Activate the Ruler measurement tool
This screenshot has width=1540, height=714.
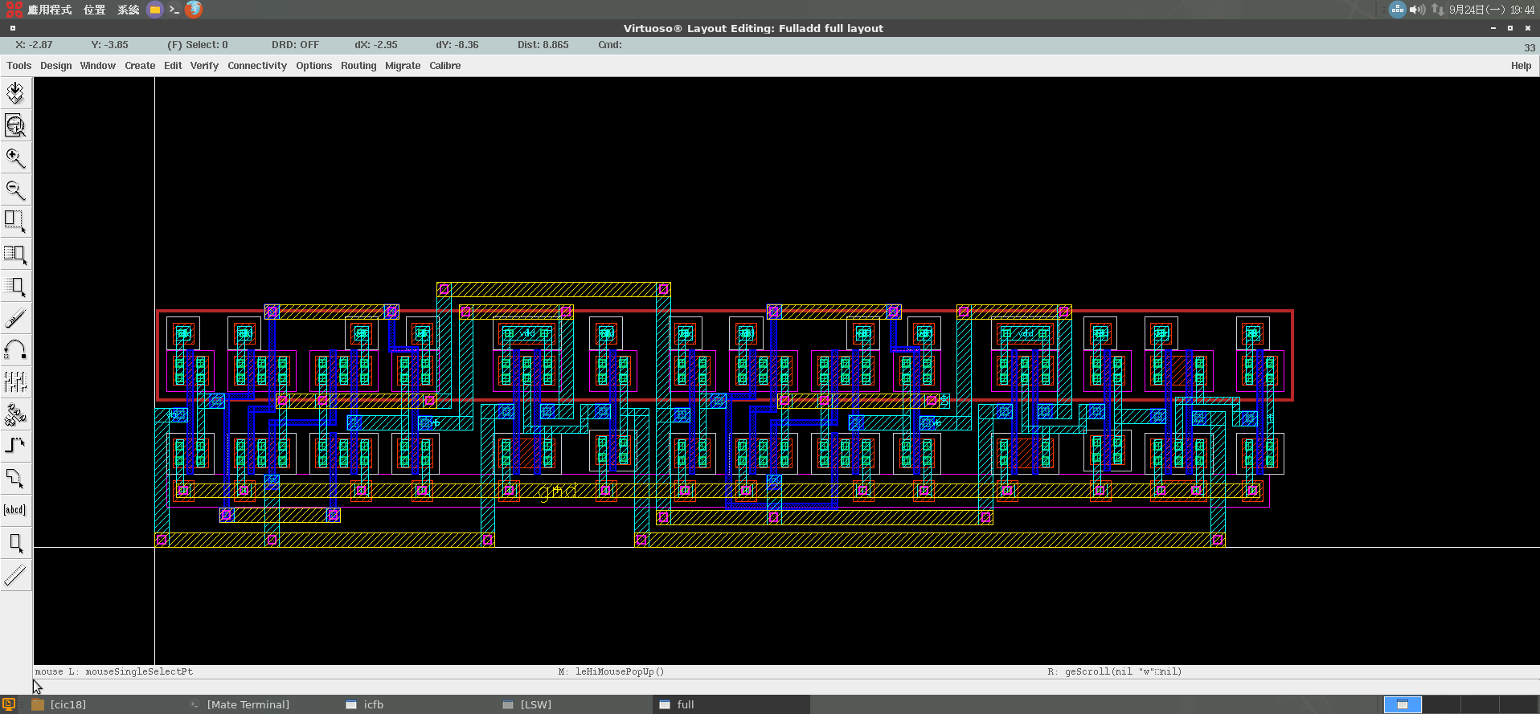[x=15, y=575]
